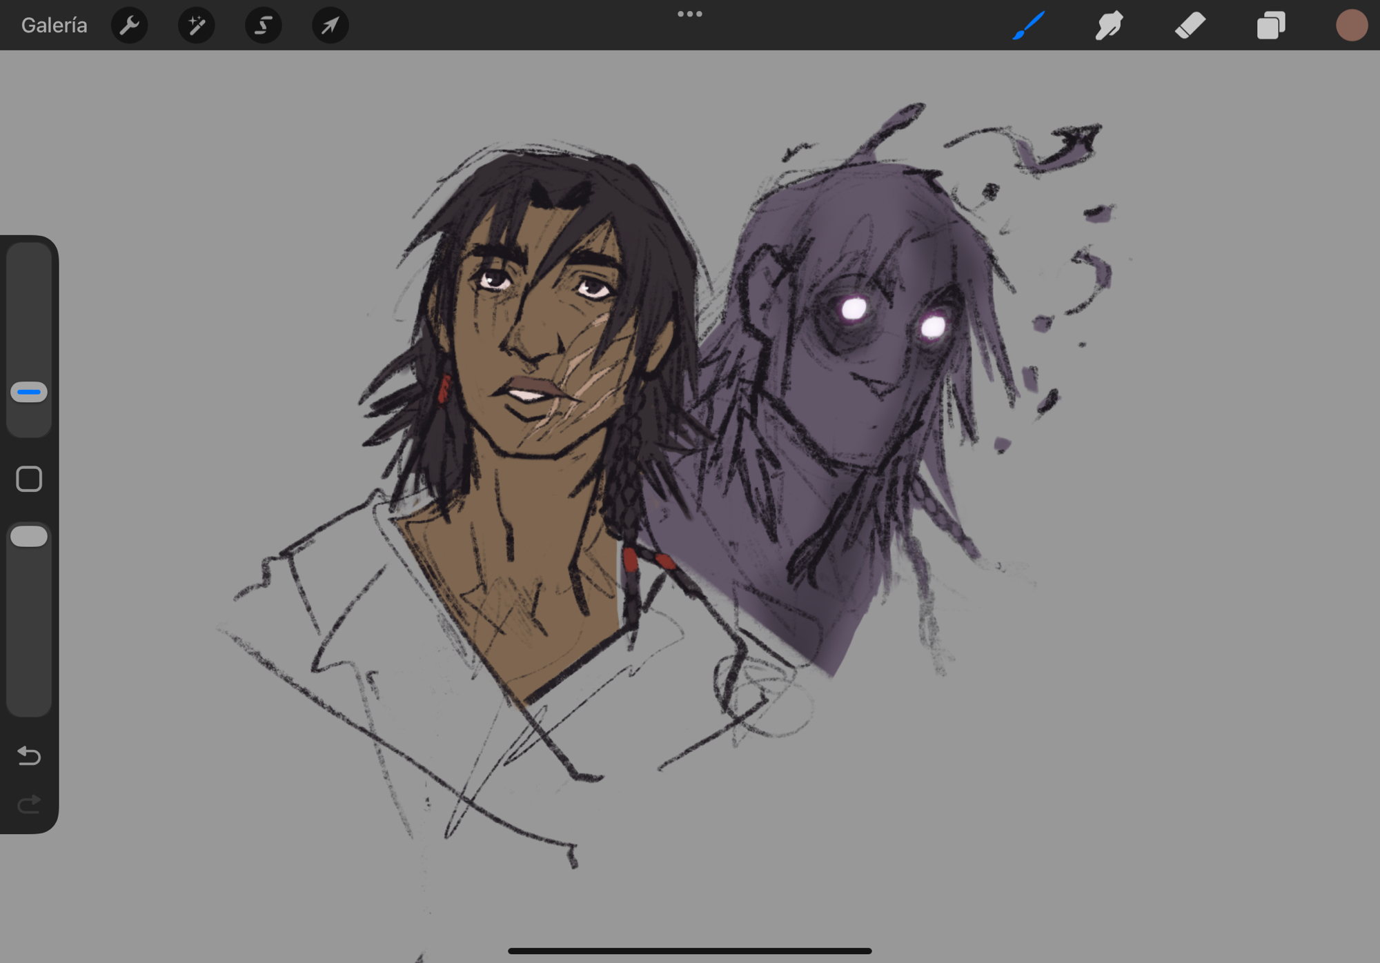
Task: Activate the Transform arrow tool
Action: 330,26
